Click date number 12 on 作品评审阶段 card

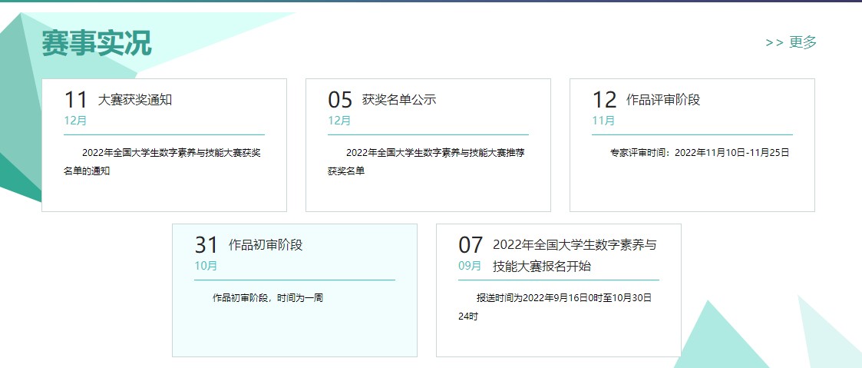(604, 100)
